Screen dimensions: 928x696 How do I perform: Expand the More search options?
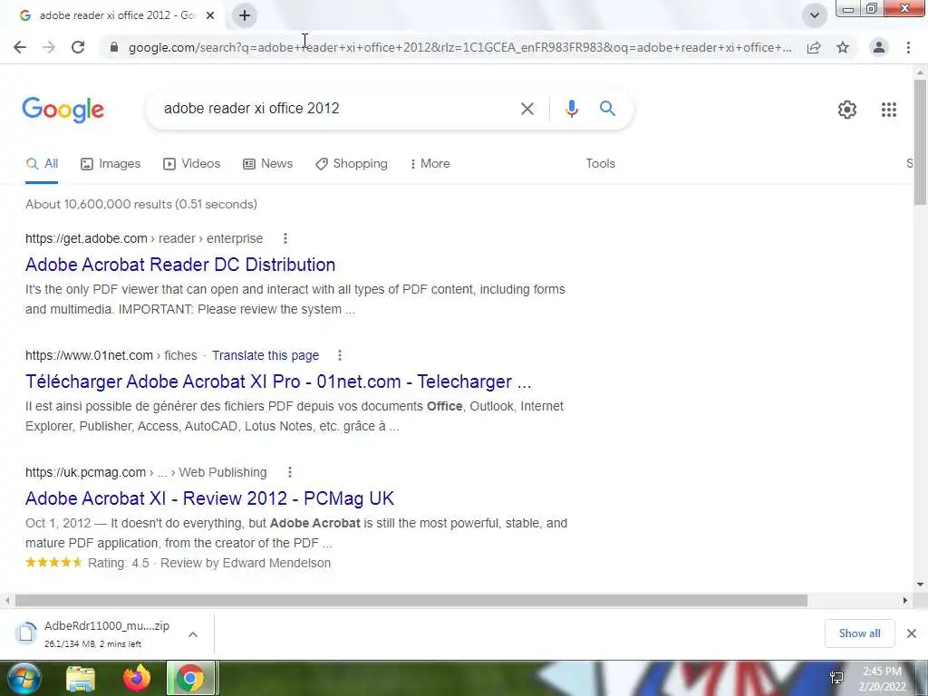point(430,164)
